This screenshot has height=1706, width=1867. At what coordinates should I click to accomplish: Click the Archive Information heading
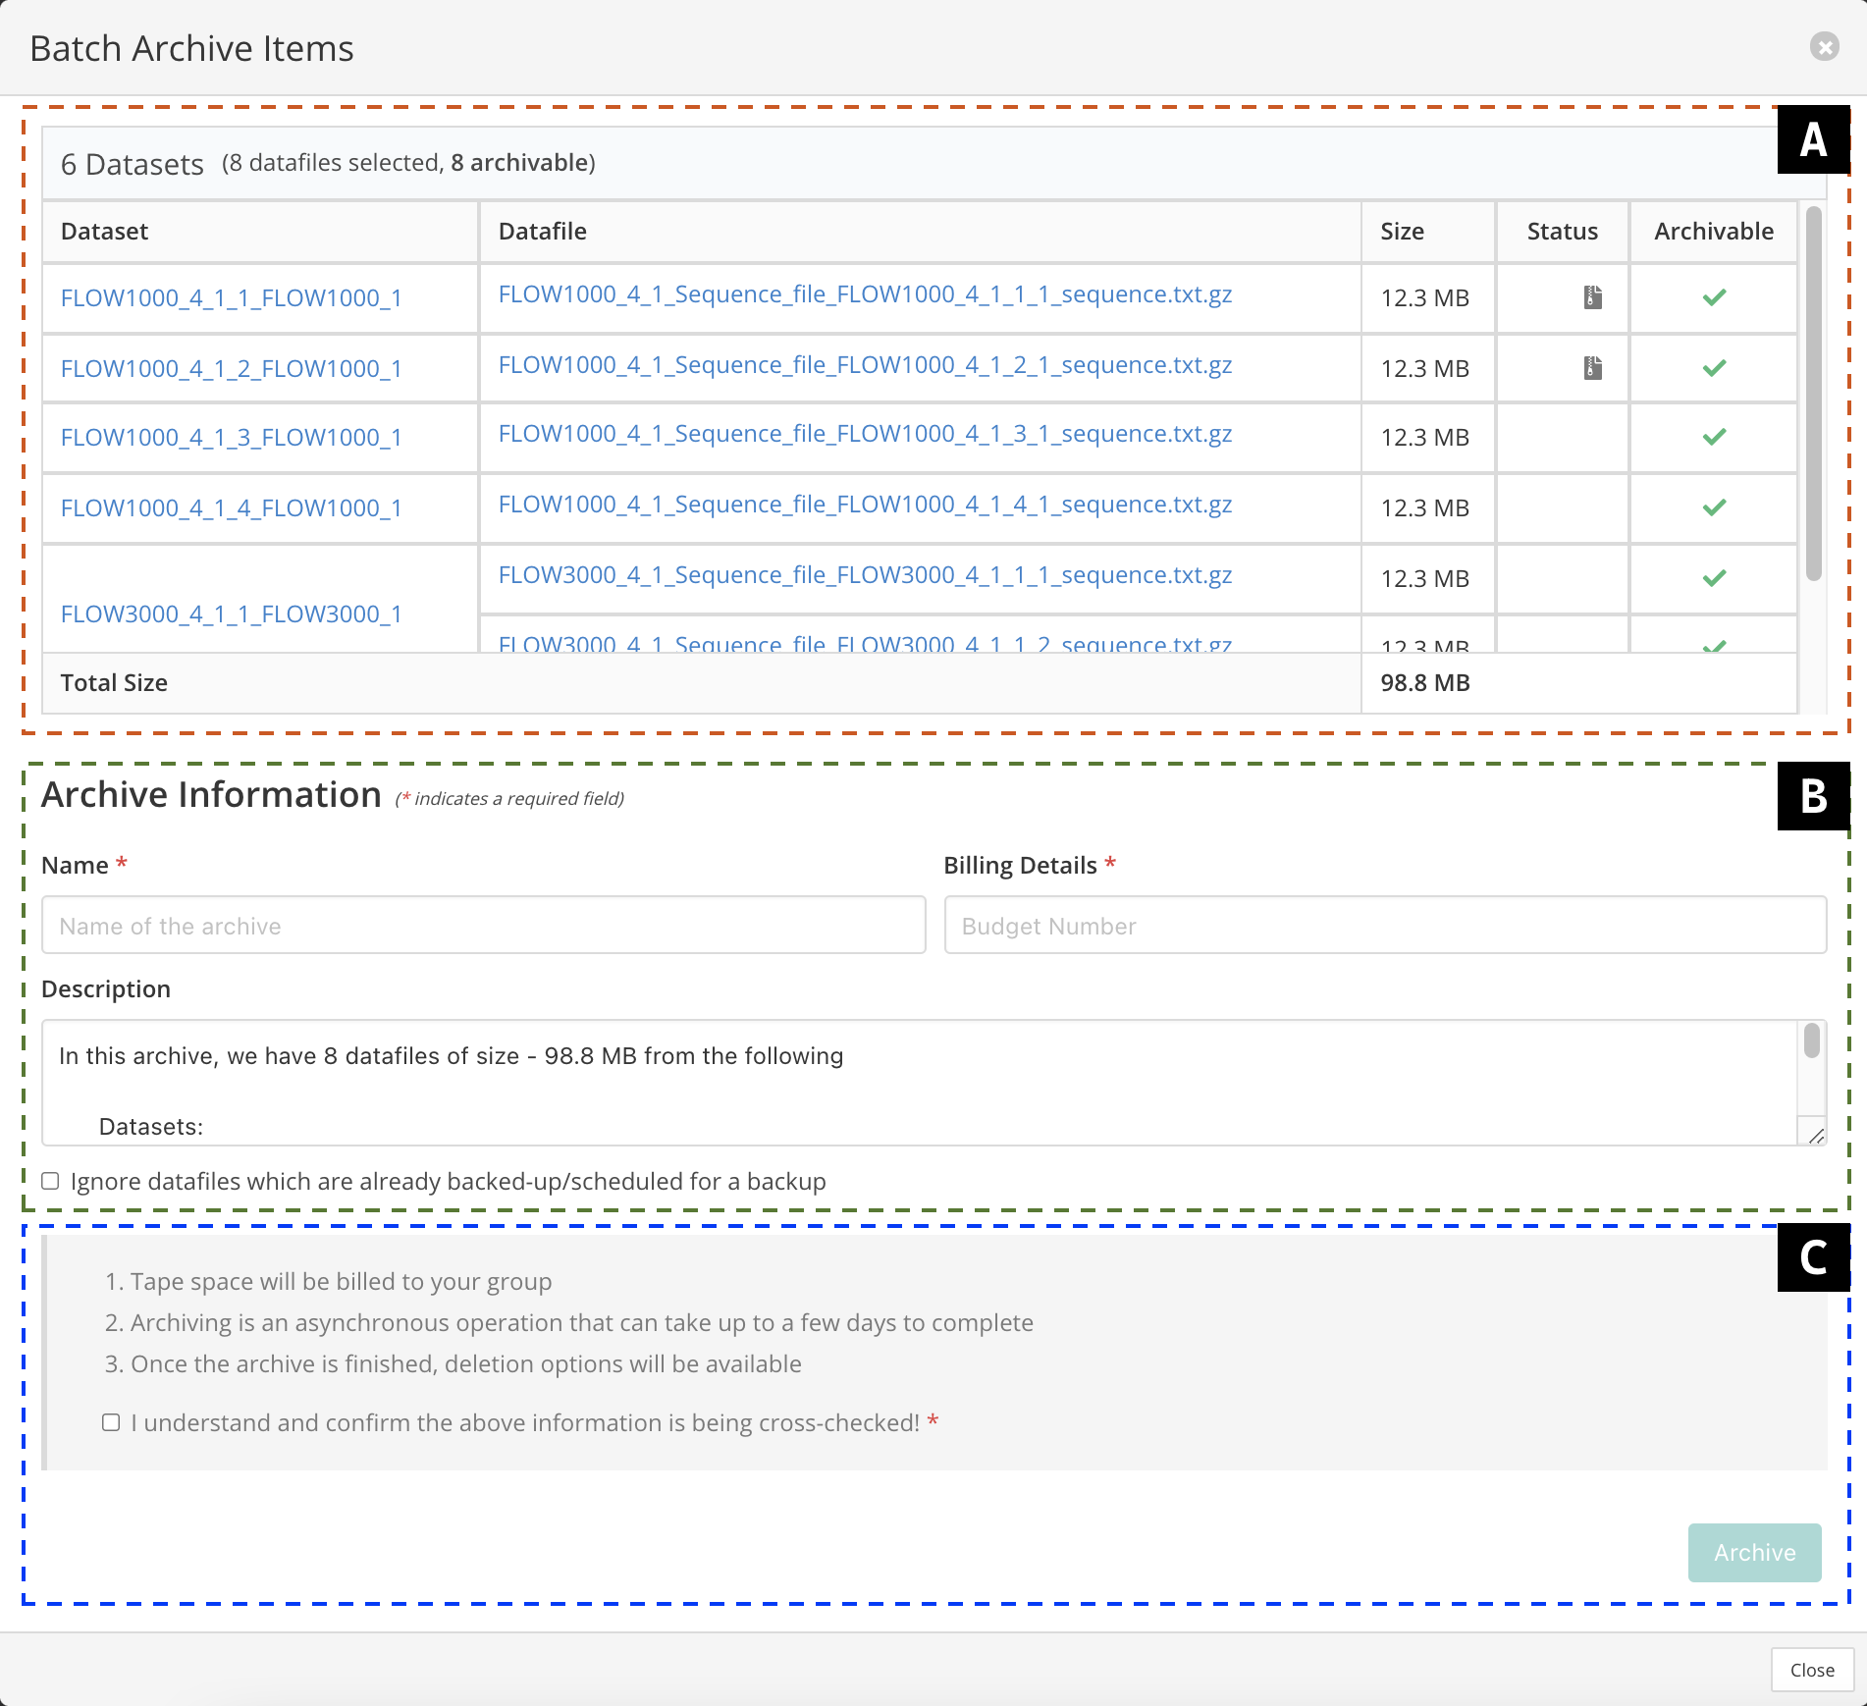pos(211,795)
